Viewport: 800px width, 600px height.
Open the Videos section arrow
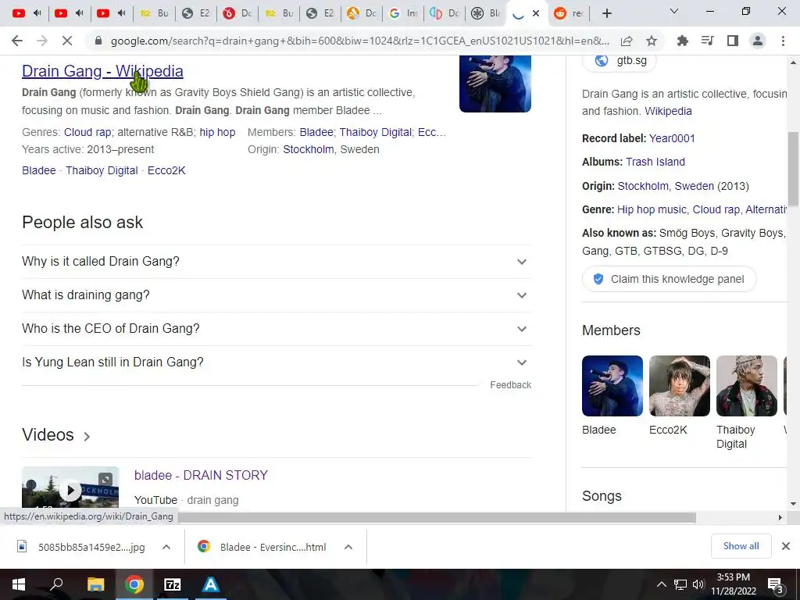click(87, 436)
